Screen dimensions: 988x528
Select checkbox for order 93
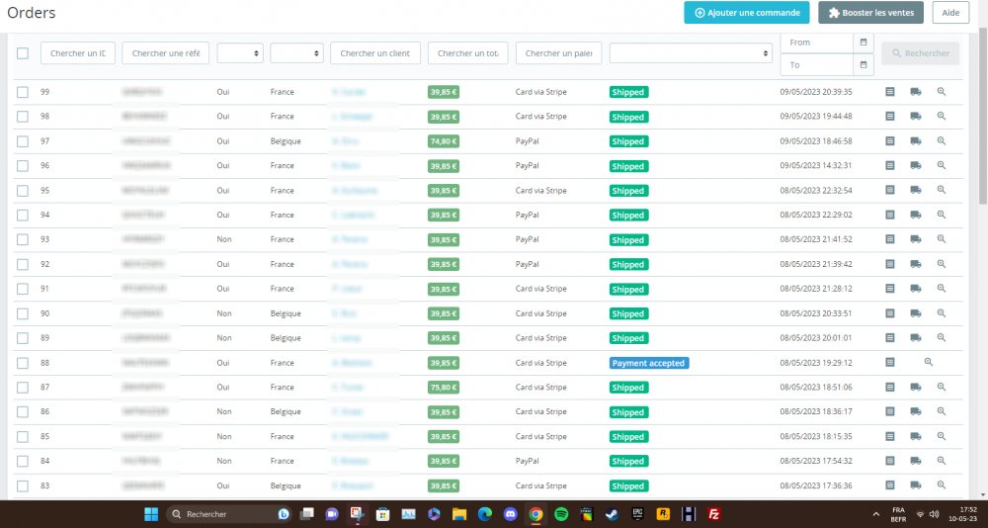[23, 239]
